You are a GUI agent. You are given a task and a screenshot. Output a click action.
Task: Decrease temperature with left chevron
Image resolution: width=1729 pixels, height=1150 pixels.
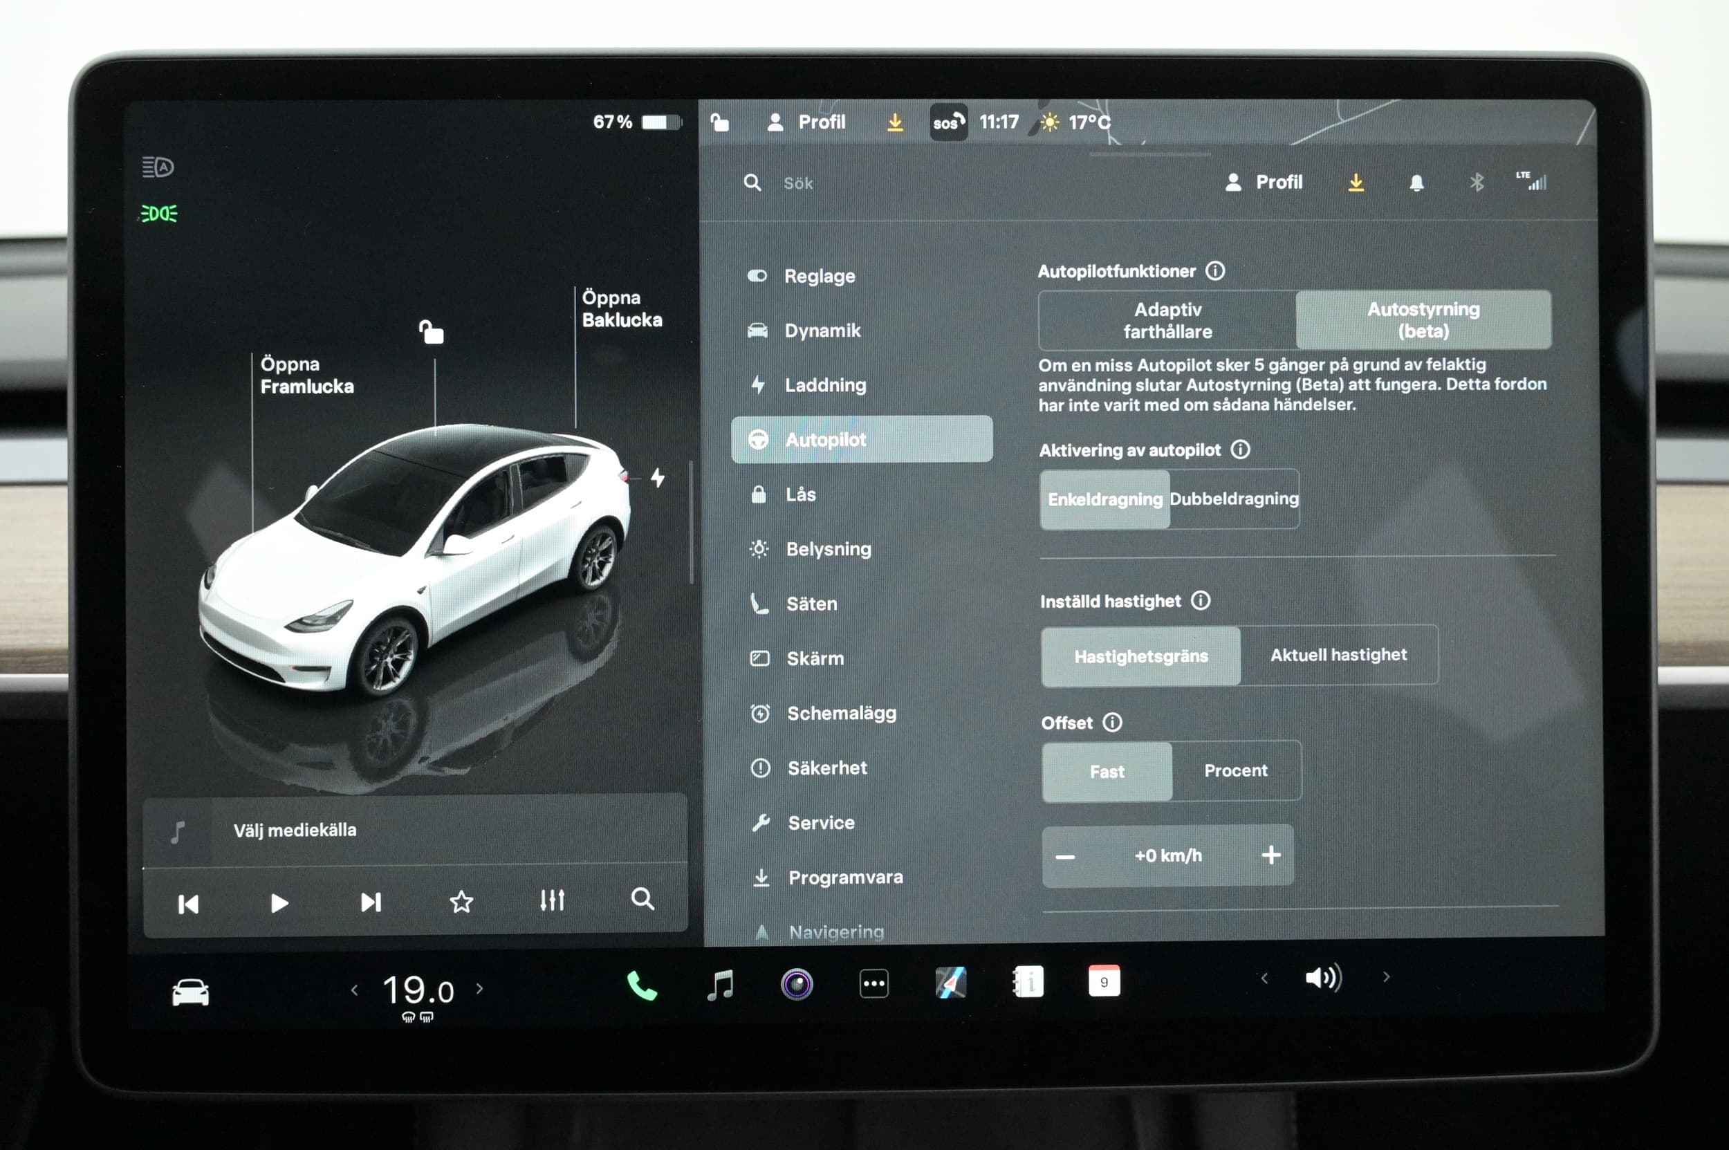tap(354, 990)
